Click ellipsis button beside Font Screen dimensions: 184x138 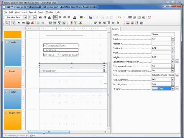point(177,75)
